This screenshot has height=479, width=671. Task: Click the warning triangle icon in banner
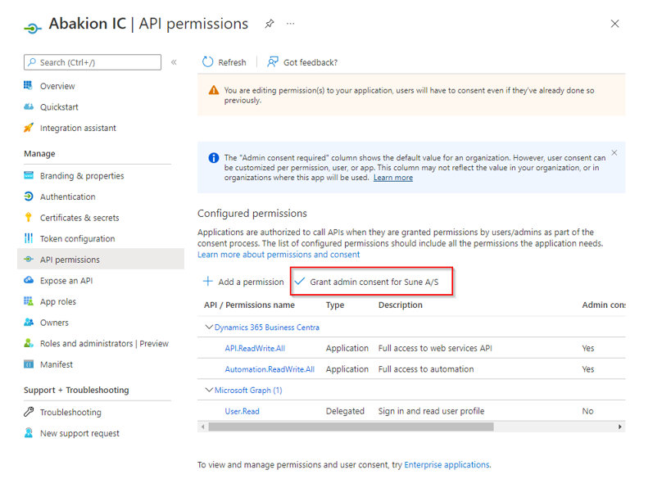[214, 90]
